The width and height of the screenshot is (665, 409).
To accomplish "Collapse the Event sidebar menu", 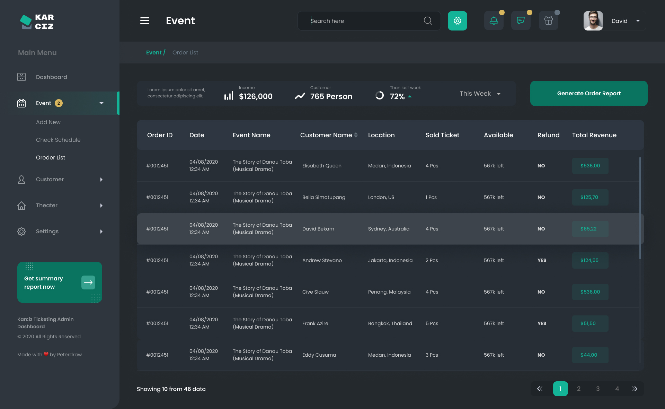I will tap(101, 103).
